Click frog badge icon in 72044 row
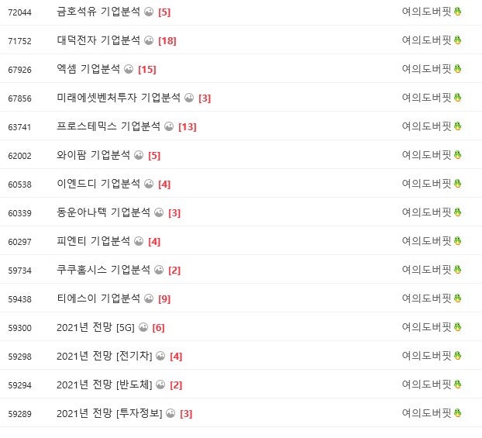Image resolution: width=482 pixels, height=438 pixels. click(x=458, y=12)
